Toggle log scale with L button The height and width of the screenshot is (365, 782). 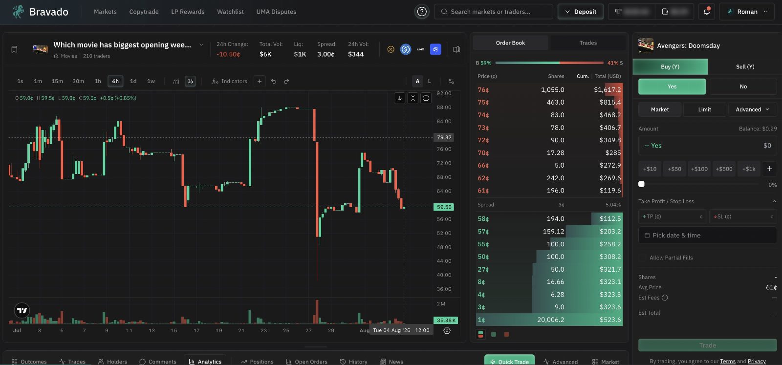click(x=430, y=81)
